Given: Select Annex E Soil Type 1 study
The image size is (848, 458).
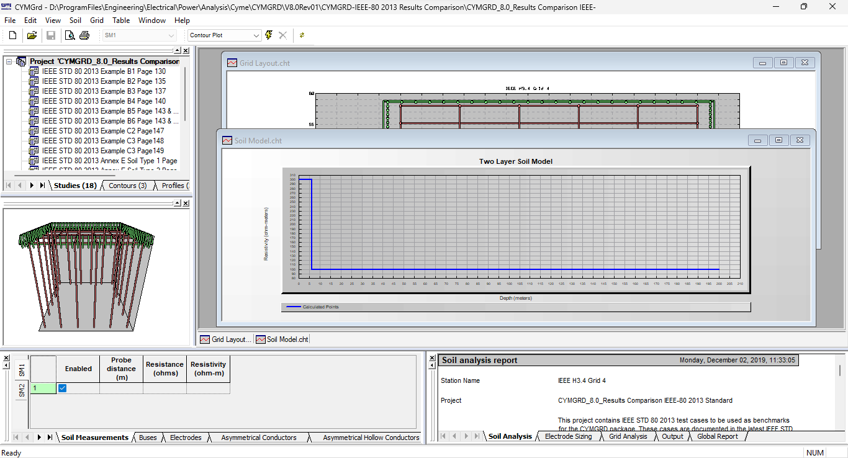Looking at the screenshot, I should (x=110, y=161).
